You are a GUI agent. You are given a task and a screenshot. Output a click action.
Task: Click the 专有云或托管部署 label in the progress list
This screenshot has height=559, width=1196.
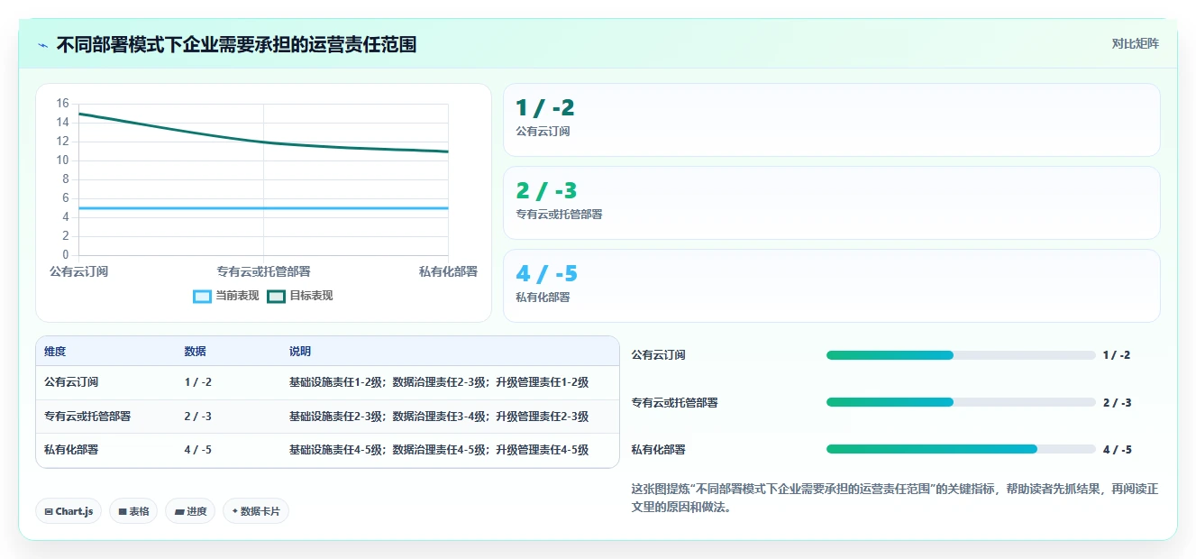pos(674,402)
